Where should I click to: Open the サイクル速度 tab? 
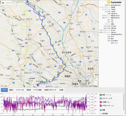pyautogui.click(x=38, y=90)
